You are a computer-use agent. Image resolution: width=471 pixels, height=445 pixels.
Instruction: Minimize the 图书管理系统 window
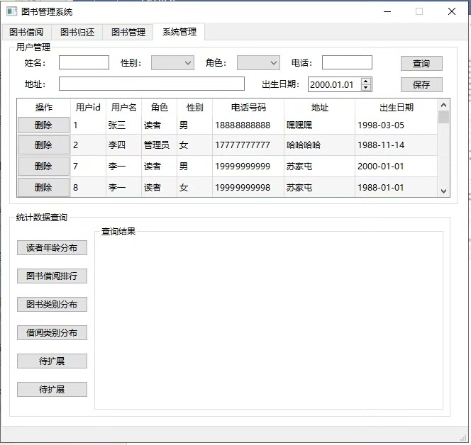[x=387, y=12]
